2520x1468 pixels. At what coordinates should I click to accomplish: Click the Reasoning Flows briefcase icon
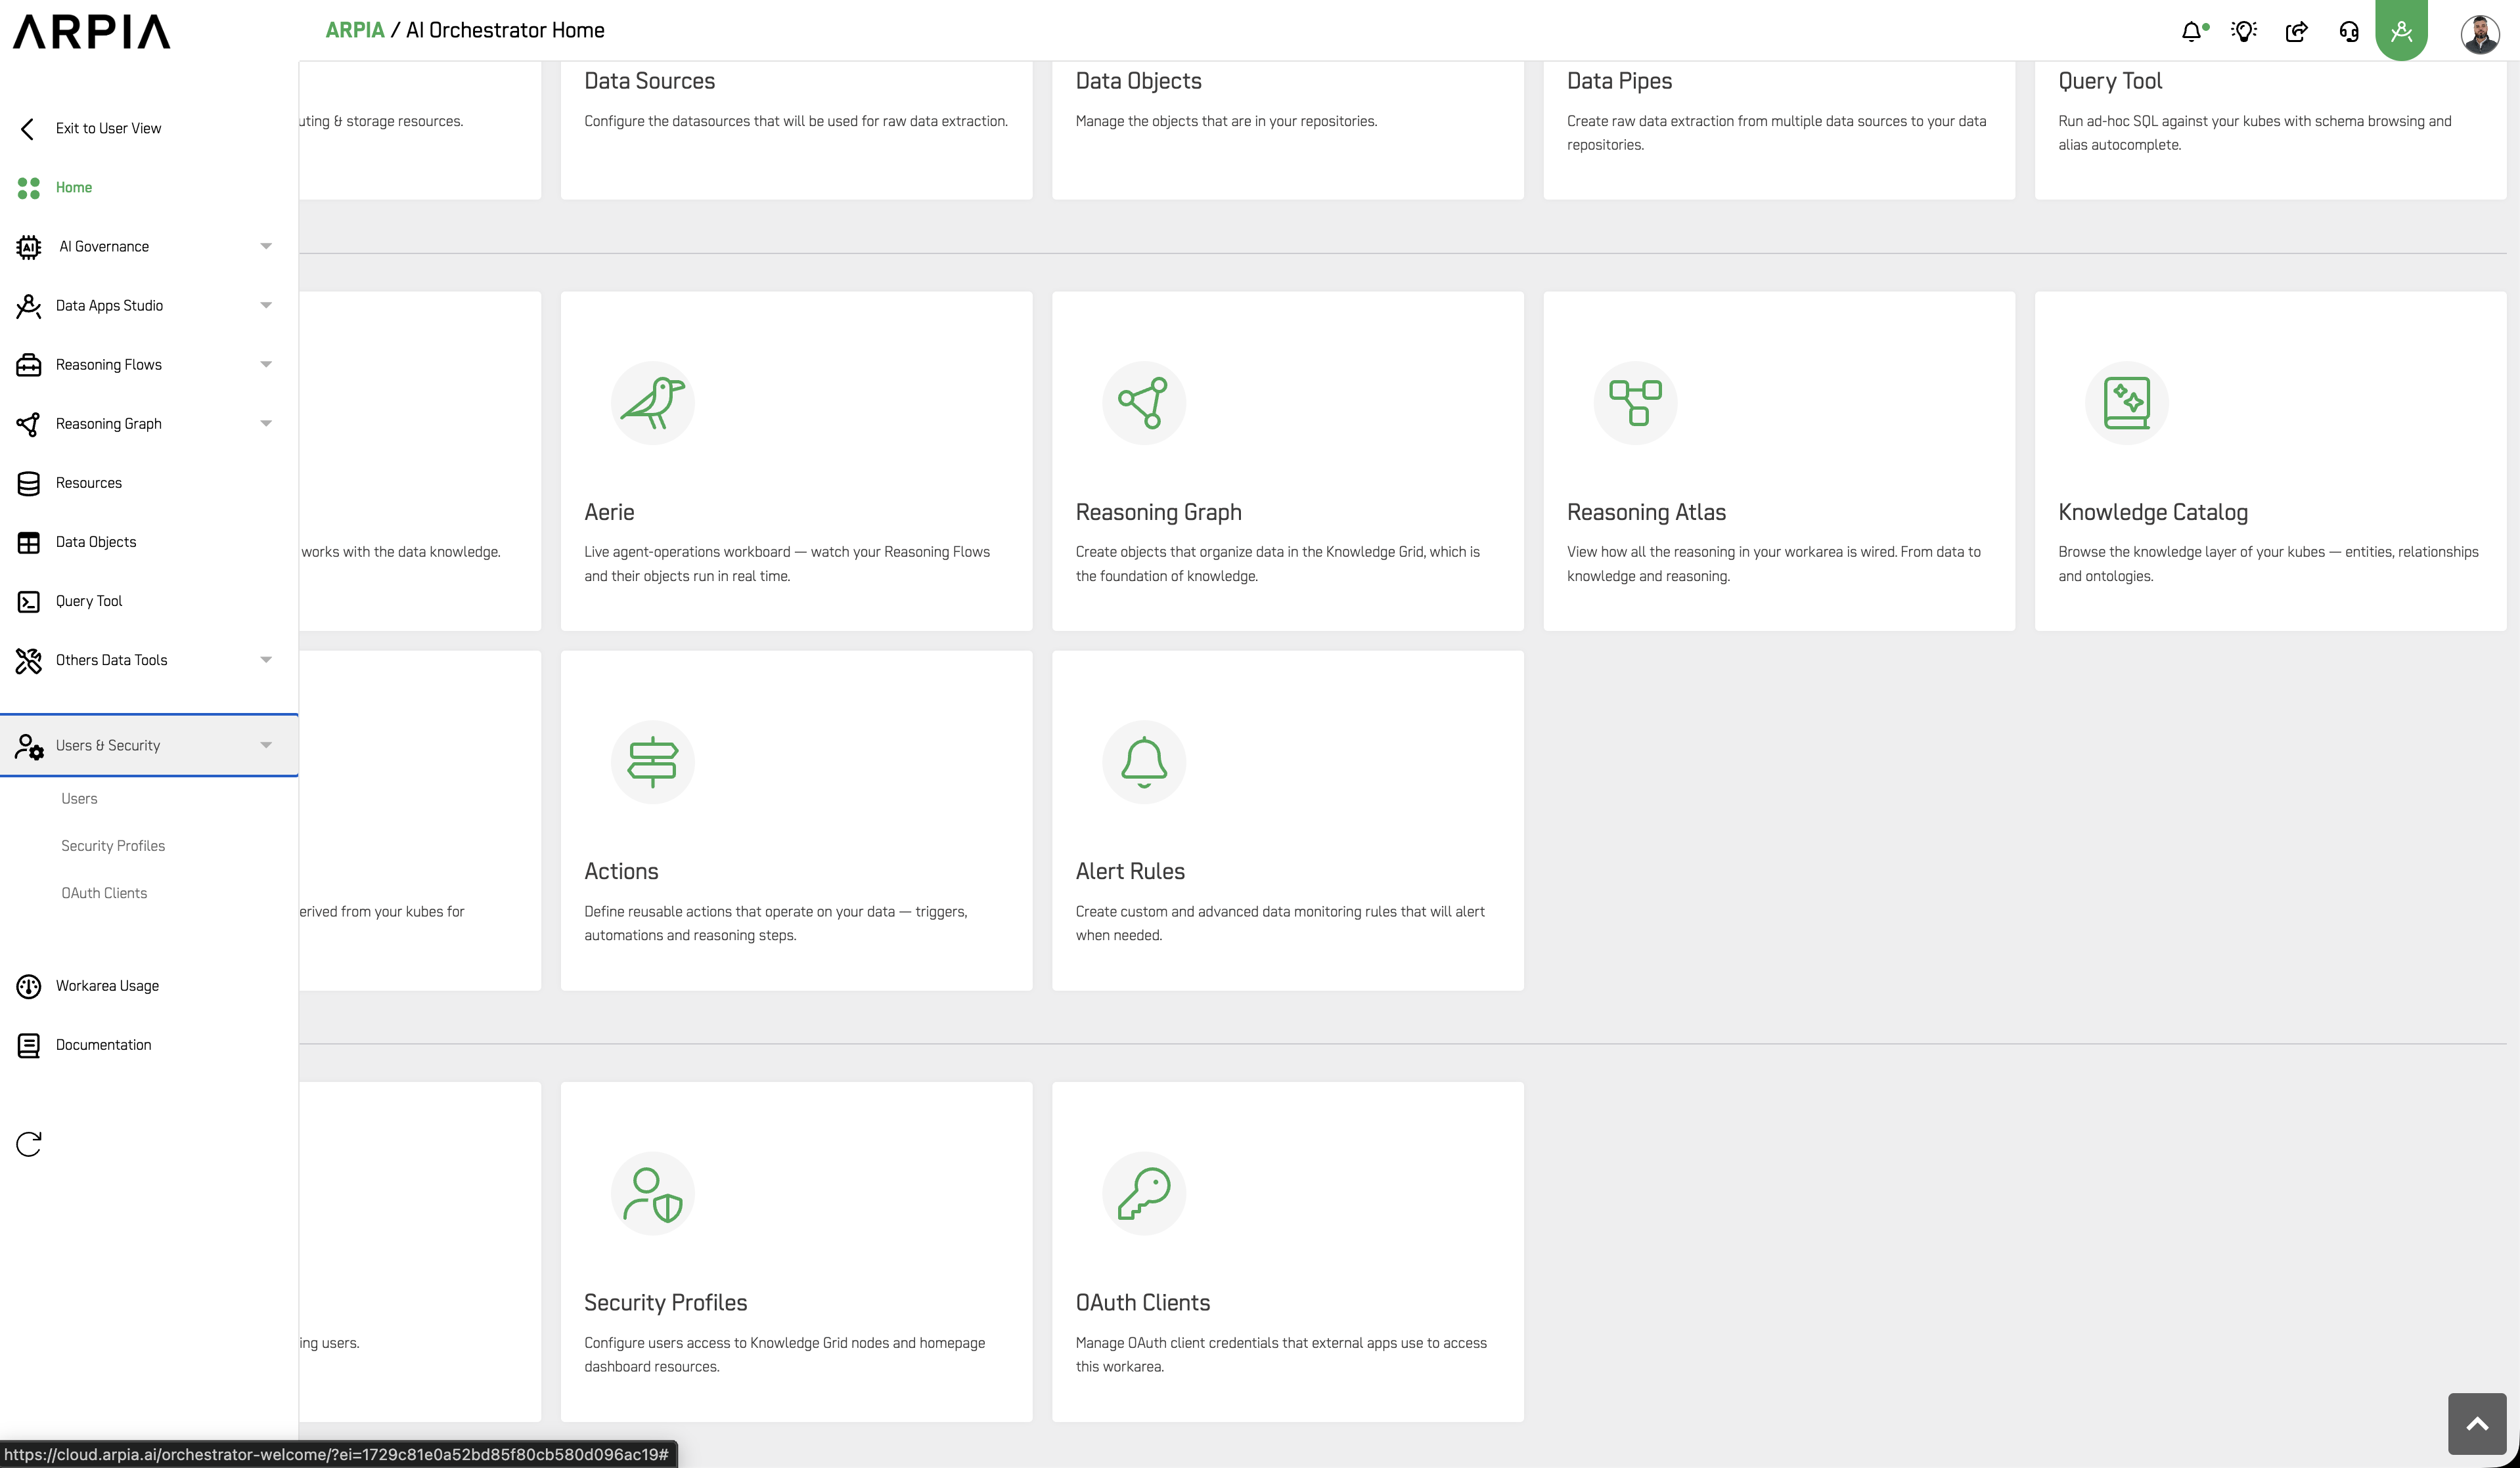click(29, 365)
